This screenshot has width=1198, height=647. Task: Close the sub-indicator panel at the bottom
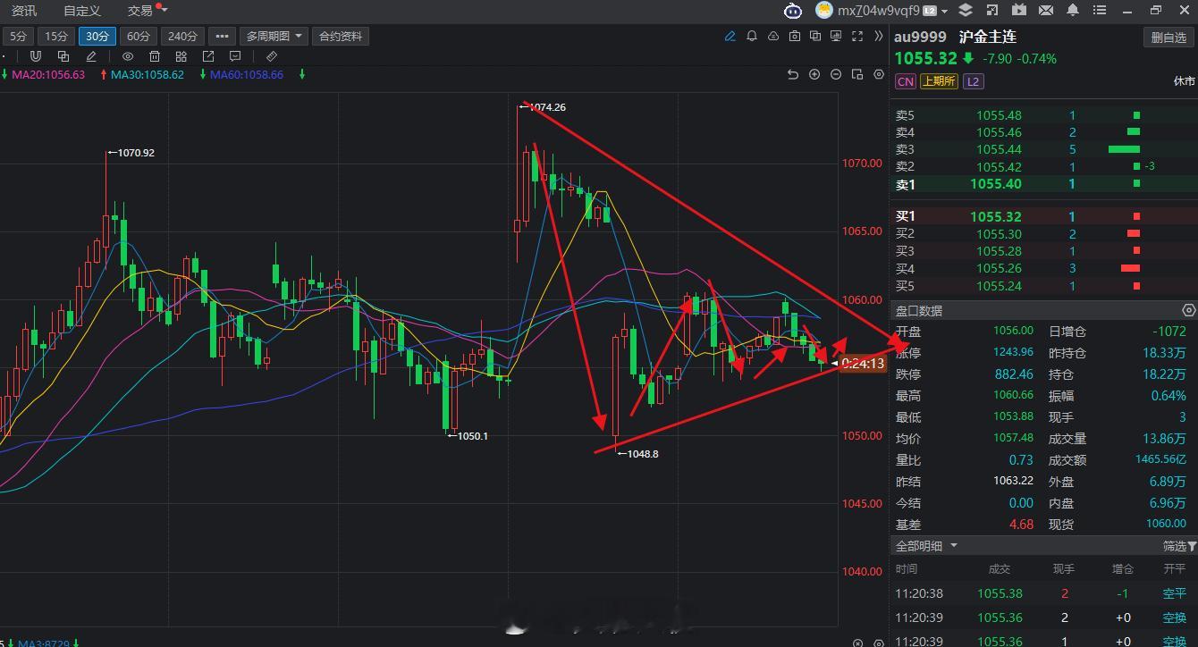(857, 643)
